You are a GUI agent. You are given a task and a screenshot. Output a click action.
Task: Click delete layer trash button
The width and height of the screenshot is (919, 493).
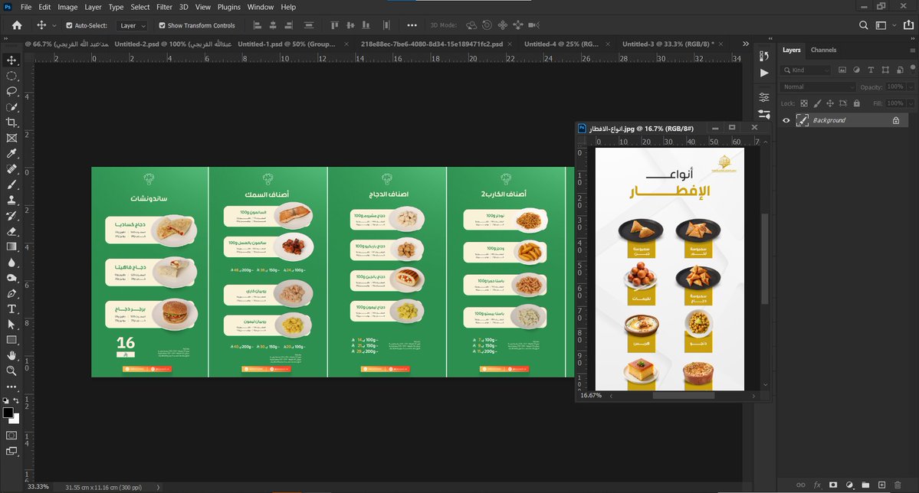(x=898, y=485)
